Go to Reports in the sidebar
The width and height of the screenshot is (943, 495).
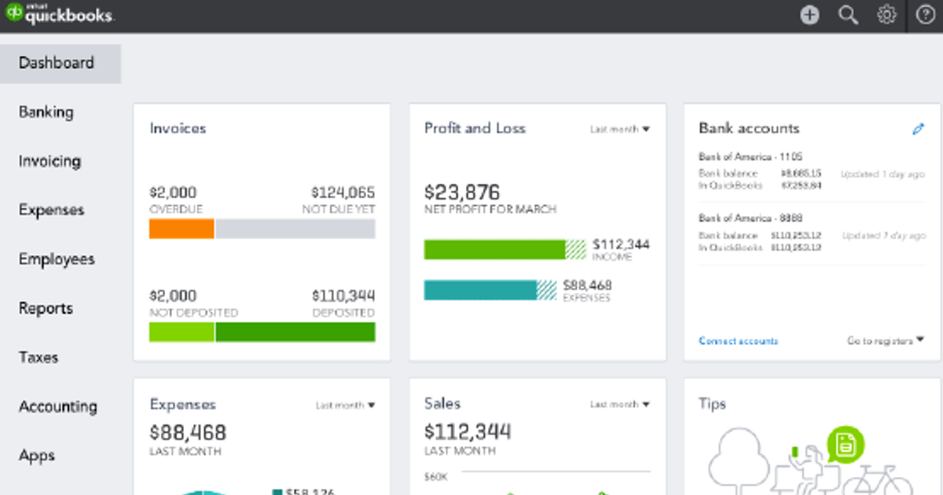pos(46,309)
